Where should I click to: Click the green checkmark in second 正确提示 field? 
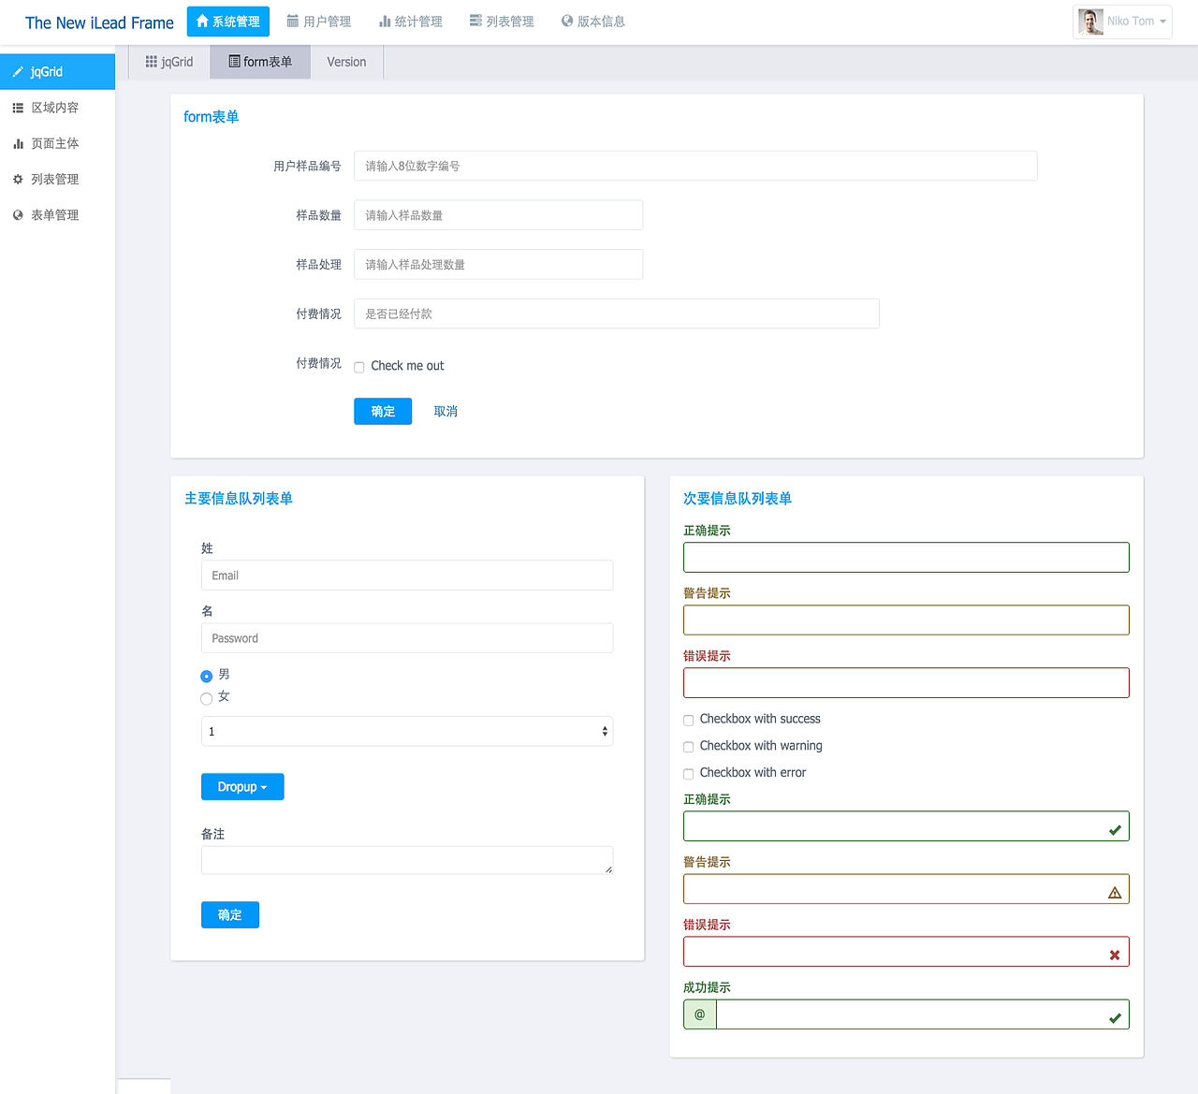1115,830
